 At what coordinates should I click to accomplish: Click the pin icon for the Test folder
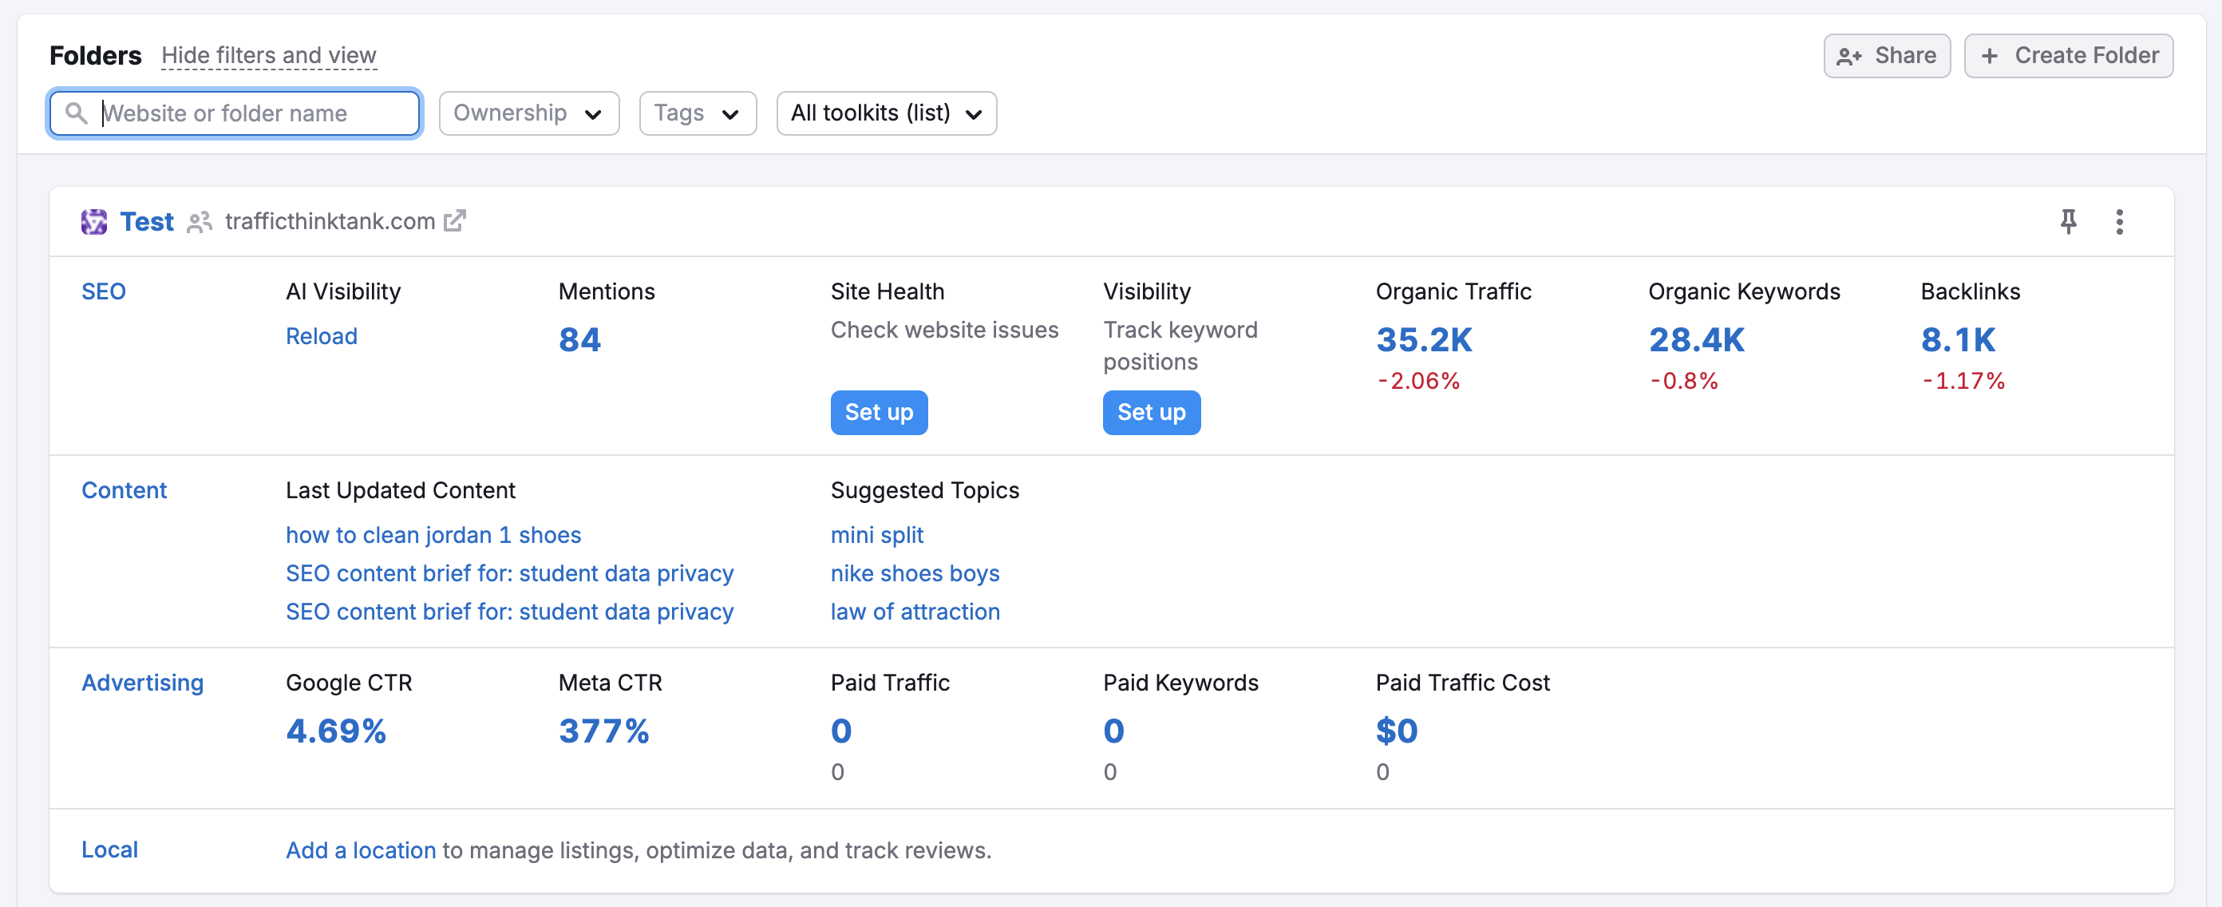[x=2068, y=222]
